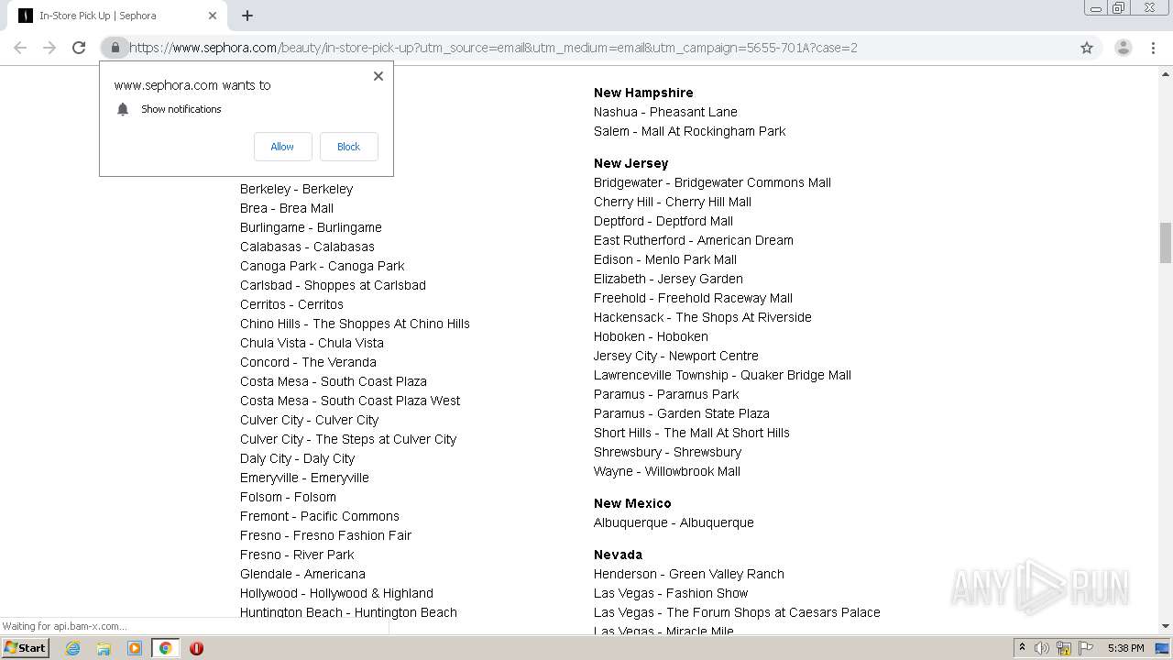Image resolution: width=1173 pixels, height=660 pixels.
Task: Open Cerritos - Cerritos store
Action: pyautogui.click(x=291, y=304)
